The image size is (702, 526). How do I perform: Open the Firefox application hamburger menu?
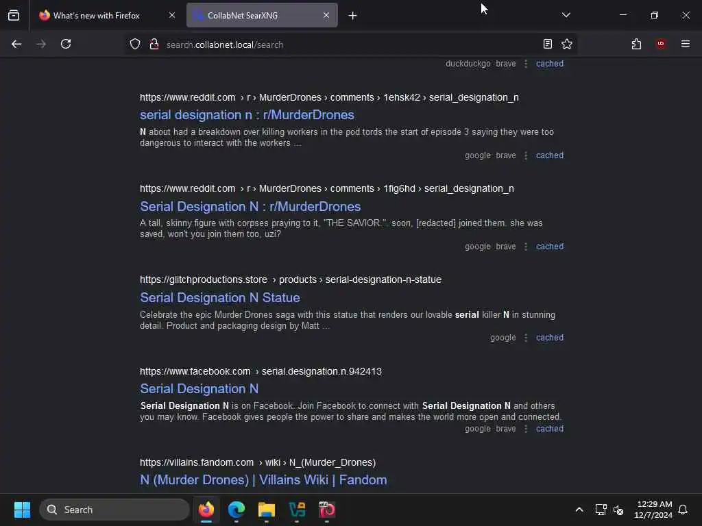[x=685, y=44]
